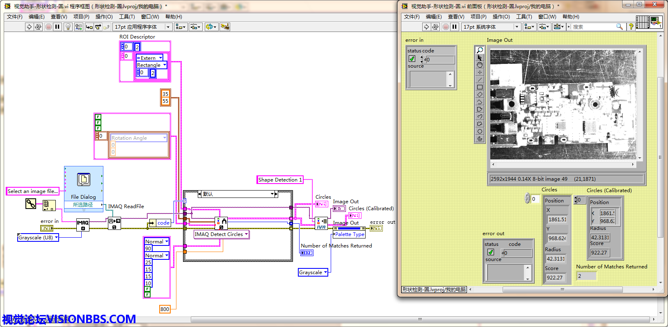The image size is (668, 327).
Task: Click the Clean Up Diagram broom icon
Action: click(224, 27)
